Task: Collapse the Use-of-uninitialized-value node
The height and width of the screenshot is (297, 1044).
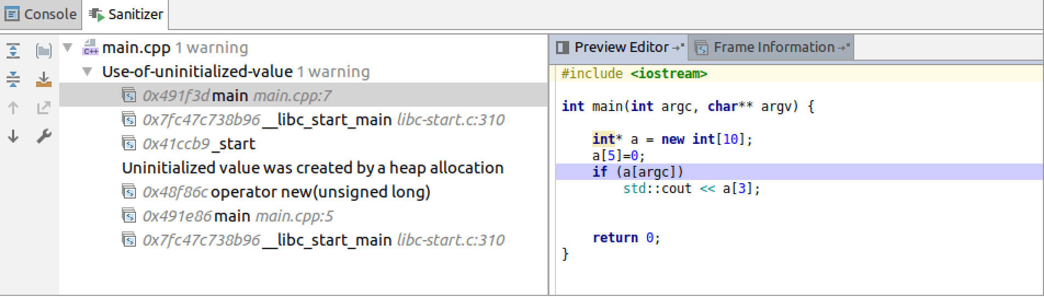Action: coord(87,72)
